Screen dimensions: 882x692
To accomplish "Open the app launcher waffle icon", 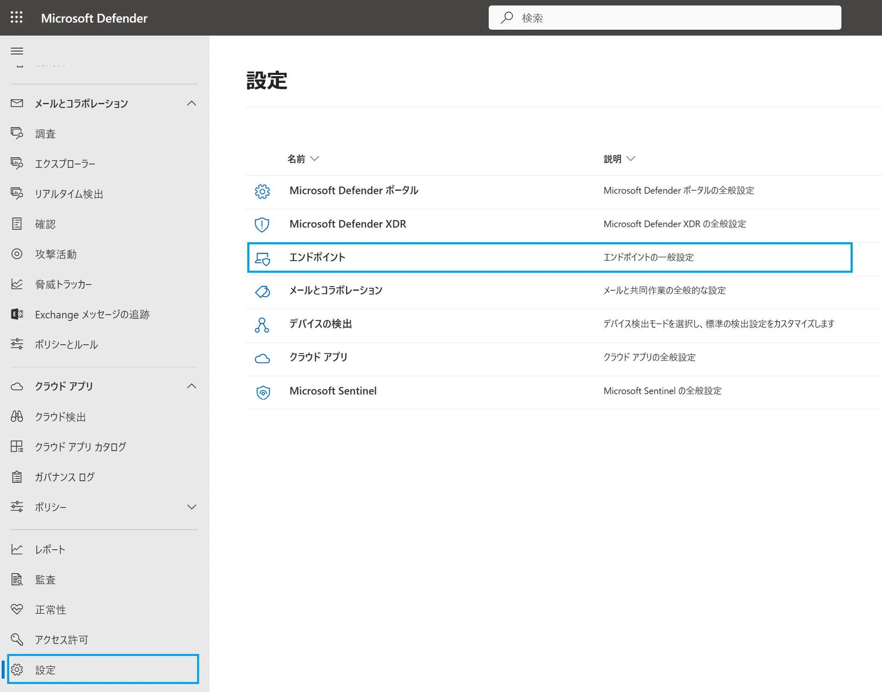I will (x=16, y=18).
